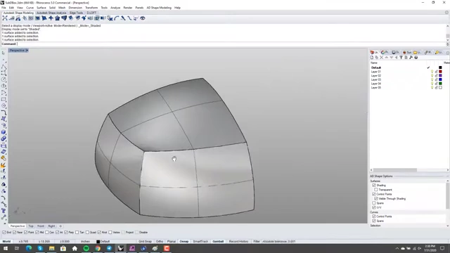Viewport: 450px width, 253px height.
Task: Toggle Layer 05 visibility bulb
Action: pos(432,87)
